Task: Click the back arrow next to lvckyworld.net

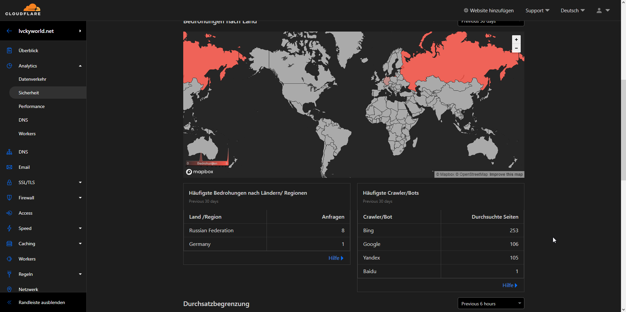Action: click(9, 31)
